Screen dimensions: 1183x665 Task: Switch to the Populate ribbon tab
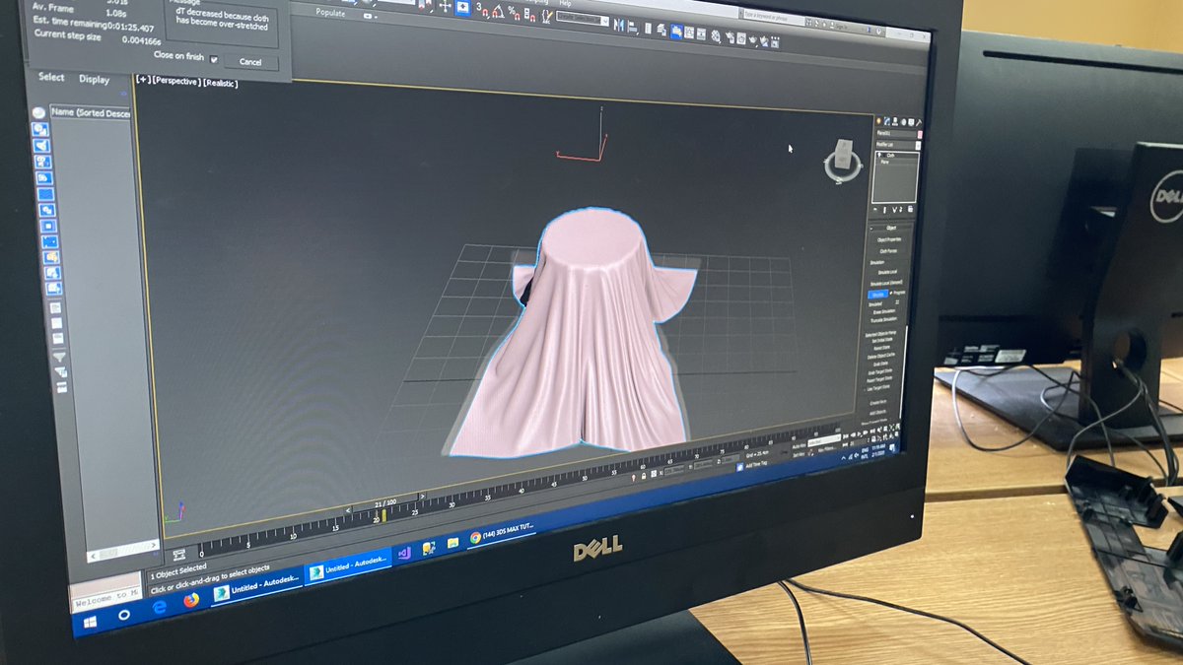[330, 12]
